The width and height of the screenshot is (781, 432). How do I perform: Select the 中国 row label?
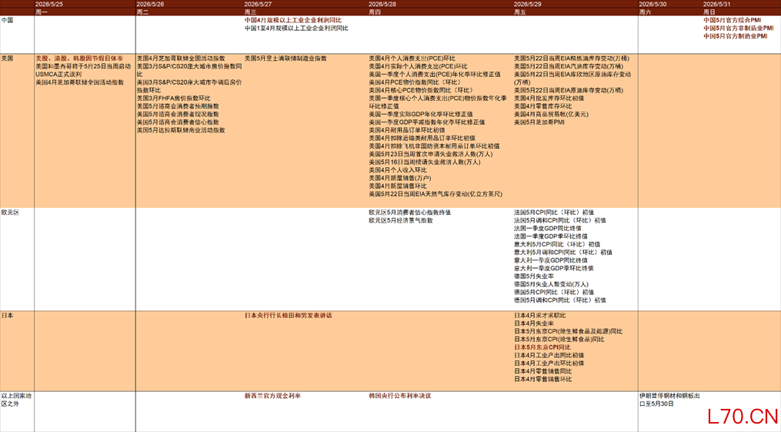8,21
